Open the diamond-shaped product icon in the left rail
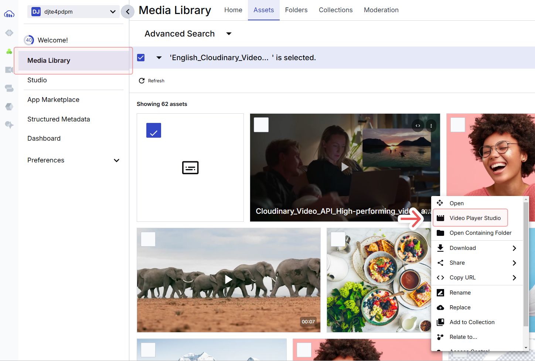535x361 pixels. (9, 33)
